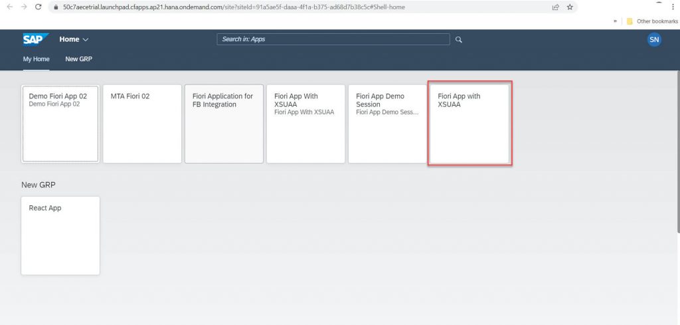View site security lock info

56,7
